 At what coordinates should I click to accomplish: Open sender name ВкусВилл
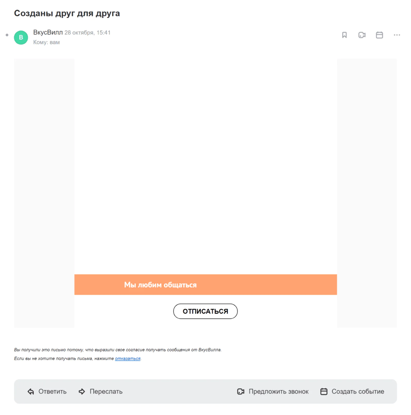48,32
